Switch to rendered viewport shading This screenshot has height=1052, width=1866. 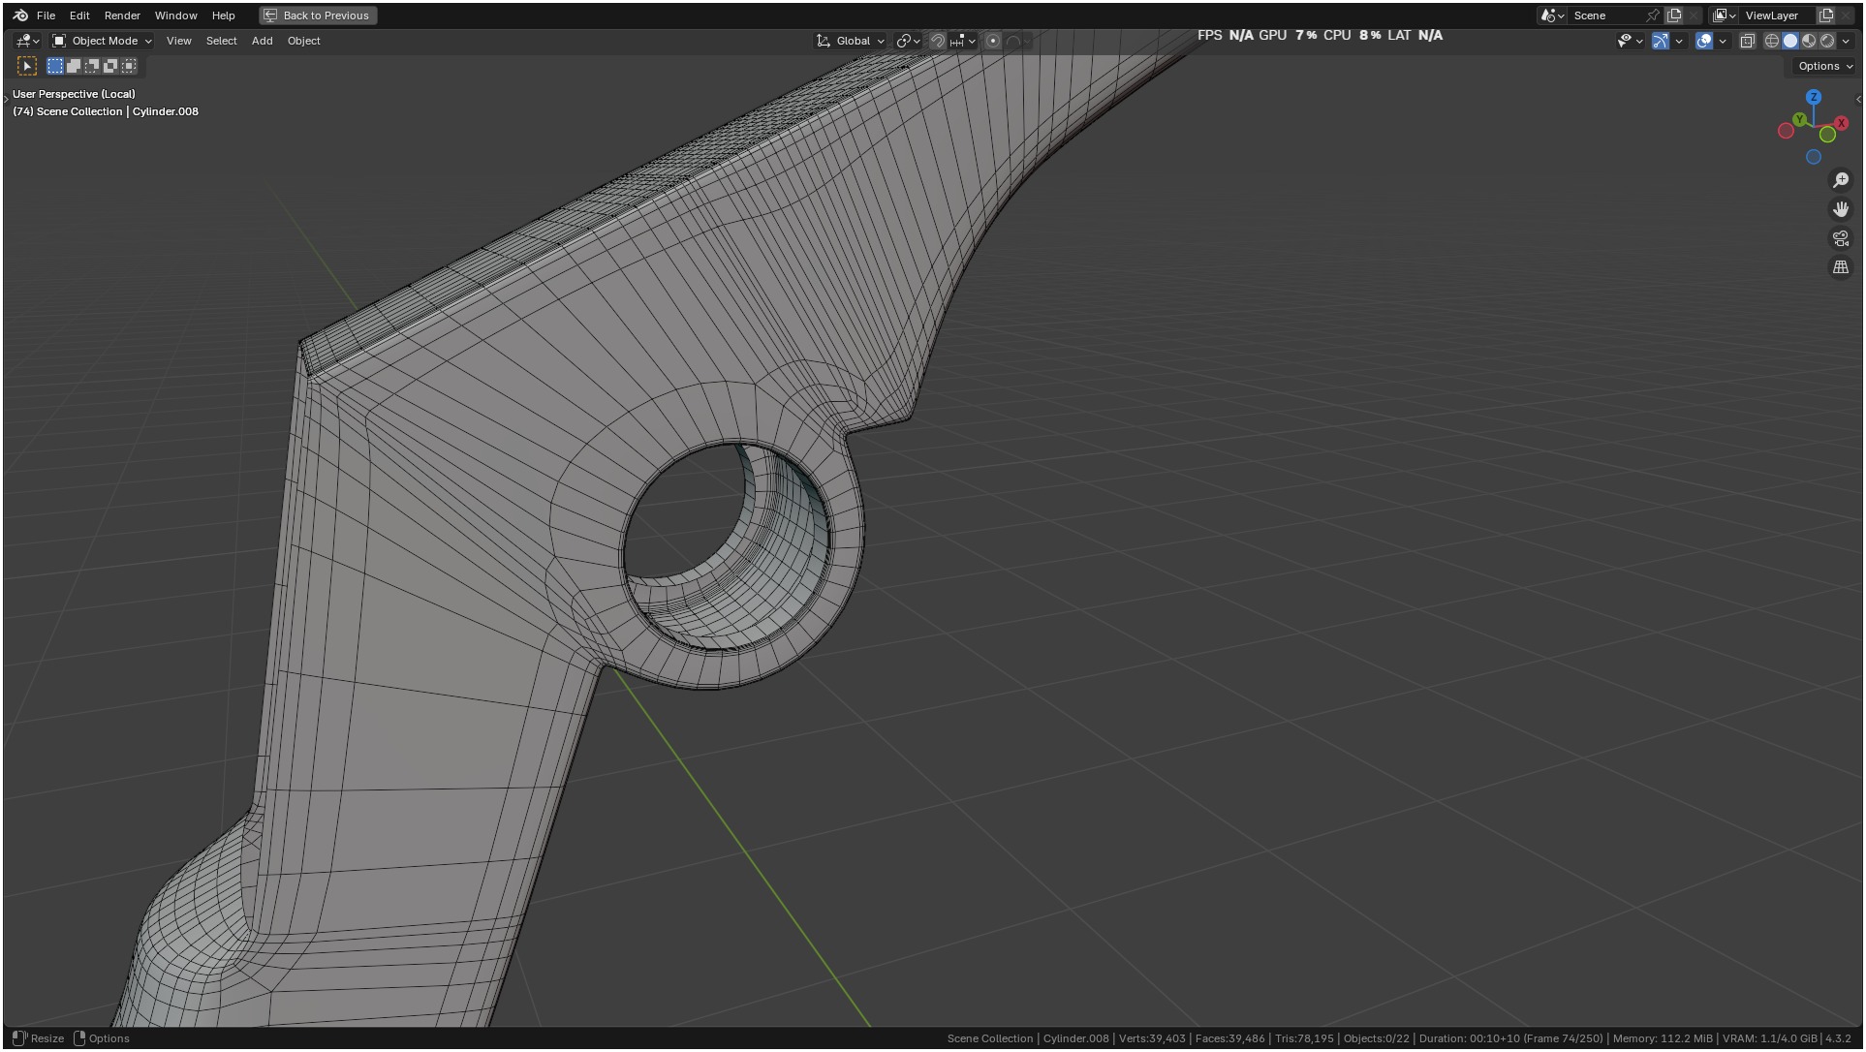point(1827,41)
